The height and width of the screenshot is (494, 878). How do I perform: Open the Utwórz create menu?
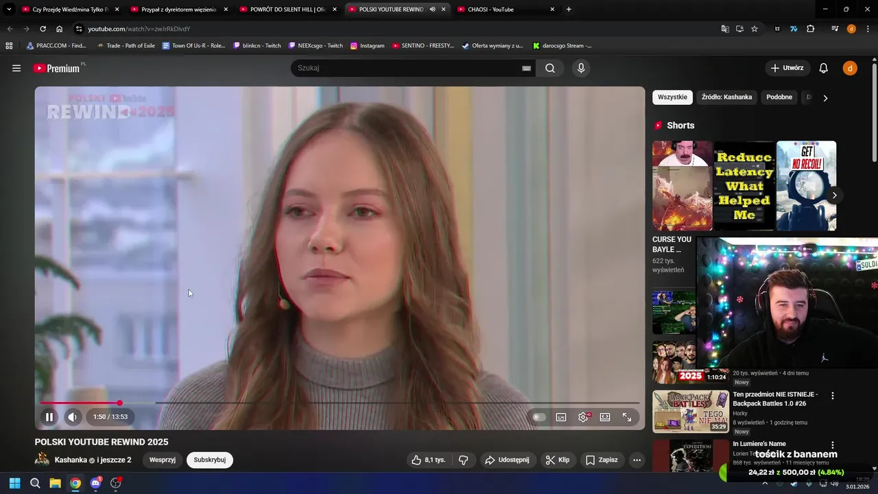click(x=787, y=68)
